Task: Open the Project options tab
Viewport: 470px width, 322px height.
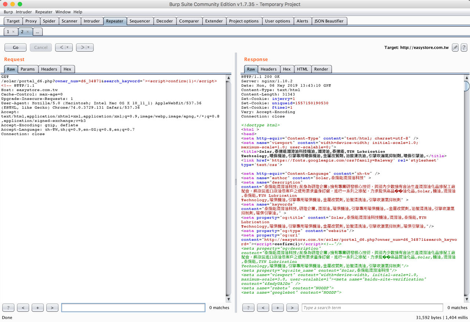Action: point(244,21)
